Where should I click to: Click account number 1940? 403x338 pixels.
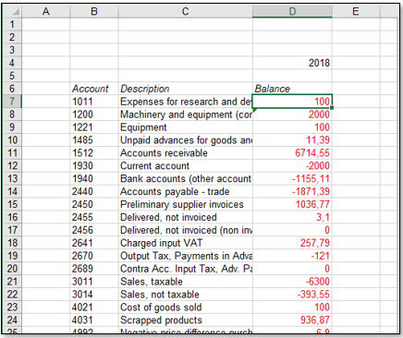pyautogui.click(x=94, y=178)
